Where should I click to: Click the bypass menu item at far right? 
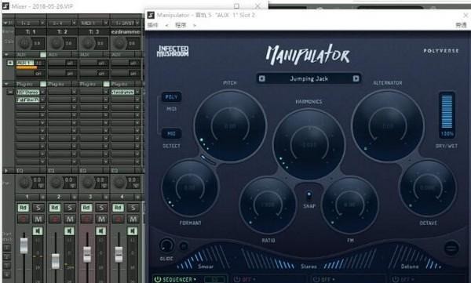coord(461,25)
